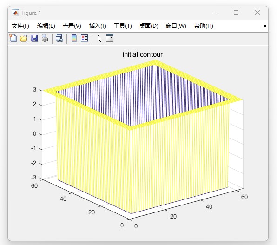Click the Link Plot toolbar icon

tap(59, 38)
